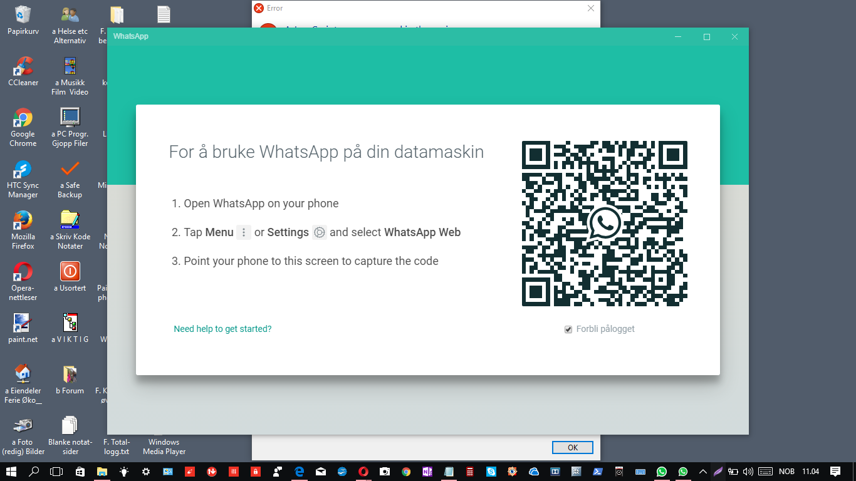Open the clock showing 11.04
The height and width of the screenshot is (481, 856).
coord(811,471)
